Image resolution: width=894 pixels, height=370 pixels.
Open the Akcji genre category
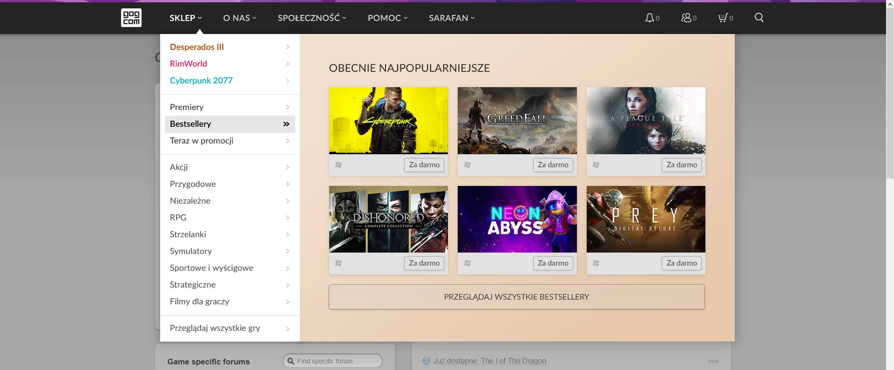click(230, 167)
